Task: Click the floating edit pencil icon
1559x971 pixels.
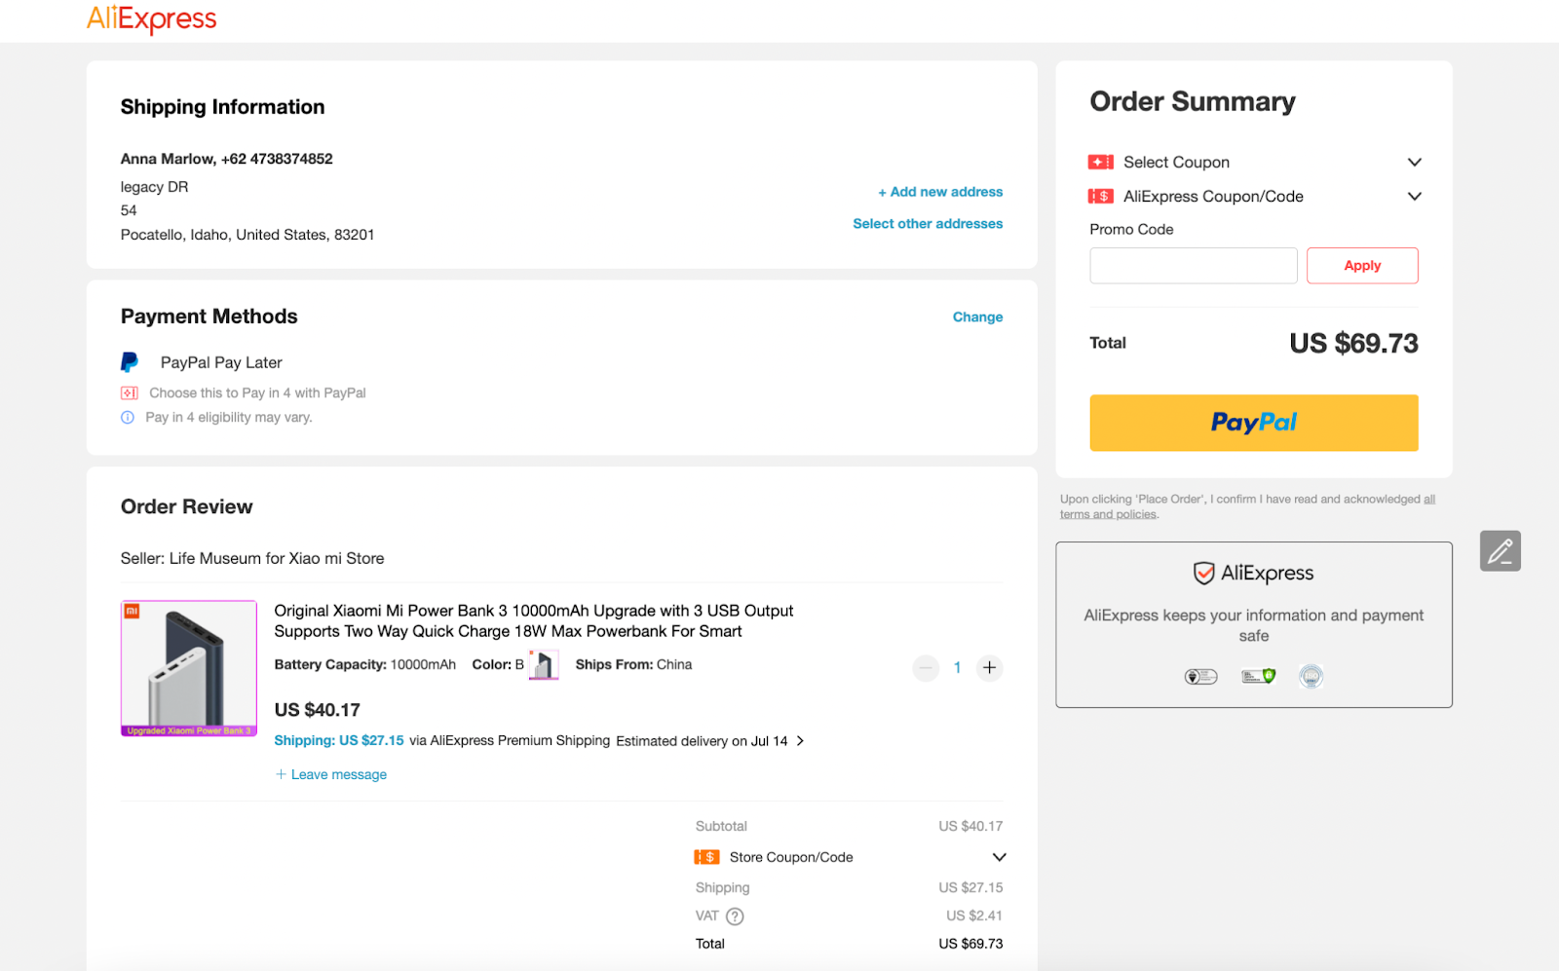Action: pyautogui.click(x=1500, y=551)
